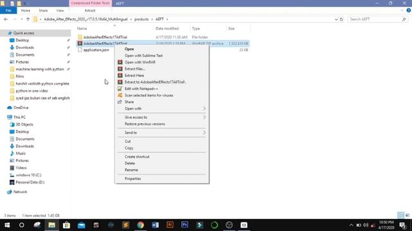Switch to the Home ribbon tab

click(26, 10)
